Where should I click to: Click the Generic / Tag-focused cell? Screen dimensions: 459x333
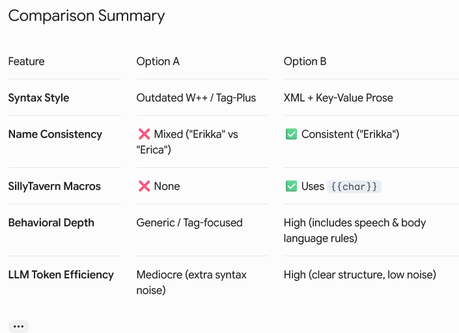[x=189, y=222]
